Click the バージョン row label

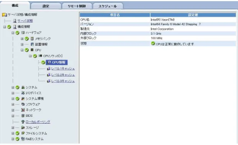tap(87, 24)
